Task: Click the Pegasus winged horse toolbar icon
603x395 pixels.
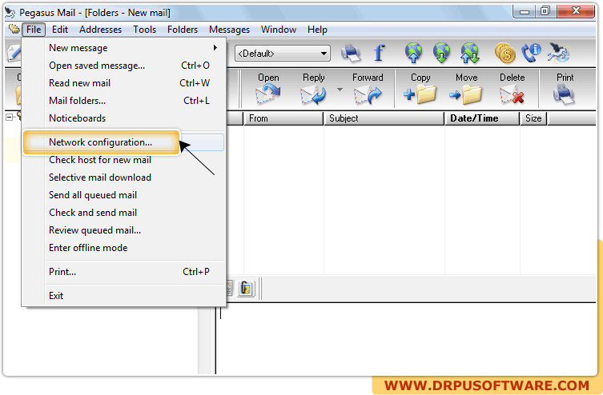Action: 558,53
